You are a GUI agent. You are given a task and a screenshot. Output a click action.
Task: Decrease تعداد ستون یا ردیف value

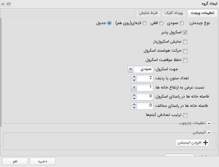click(134, 80)
